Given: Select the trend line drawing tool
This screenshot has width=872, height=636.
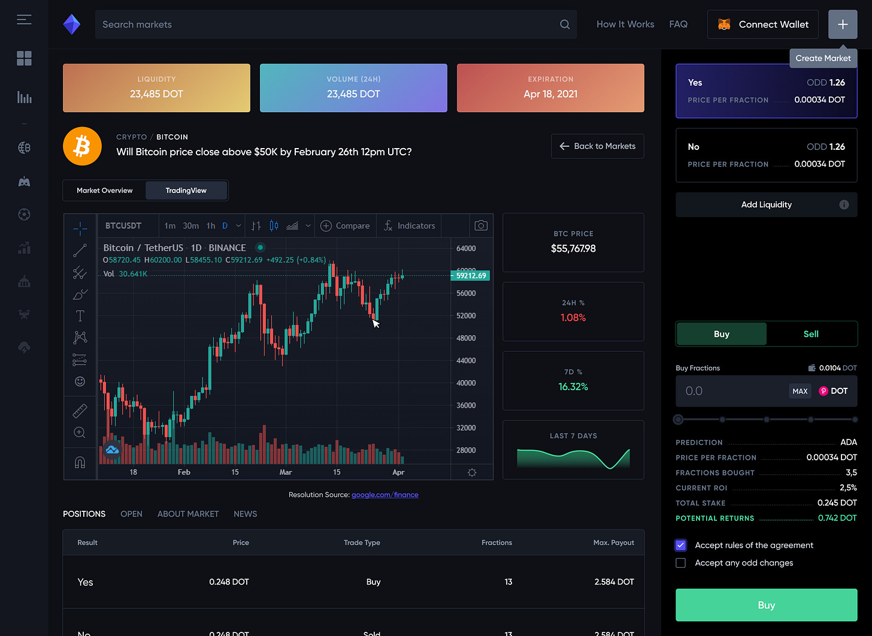Looking at the screenshot, I should pos(80,251).
